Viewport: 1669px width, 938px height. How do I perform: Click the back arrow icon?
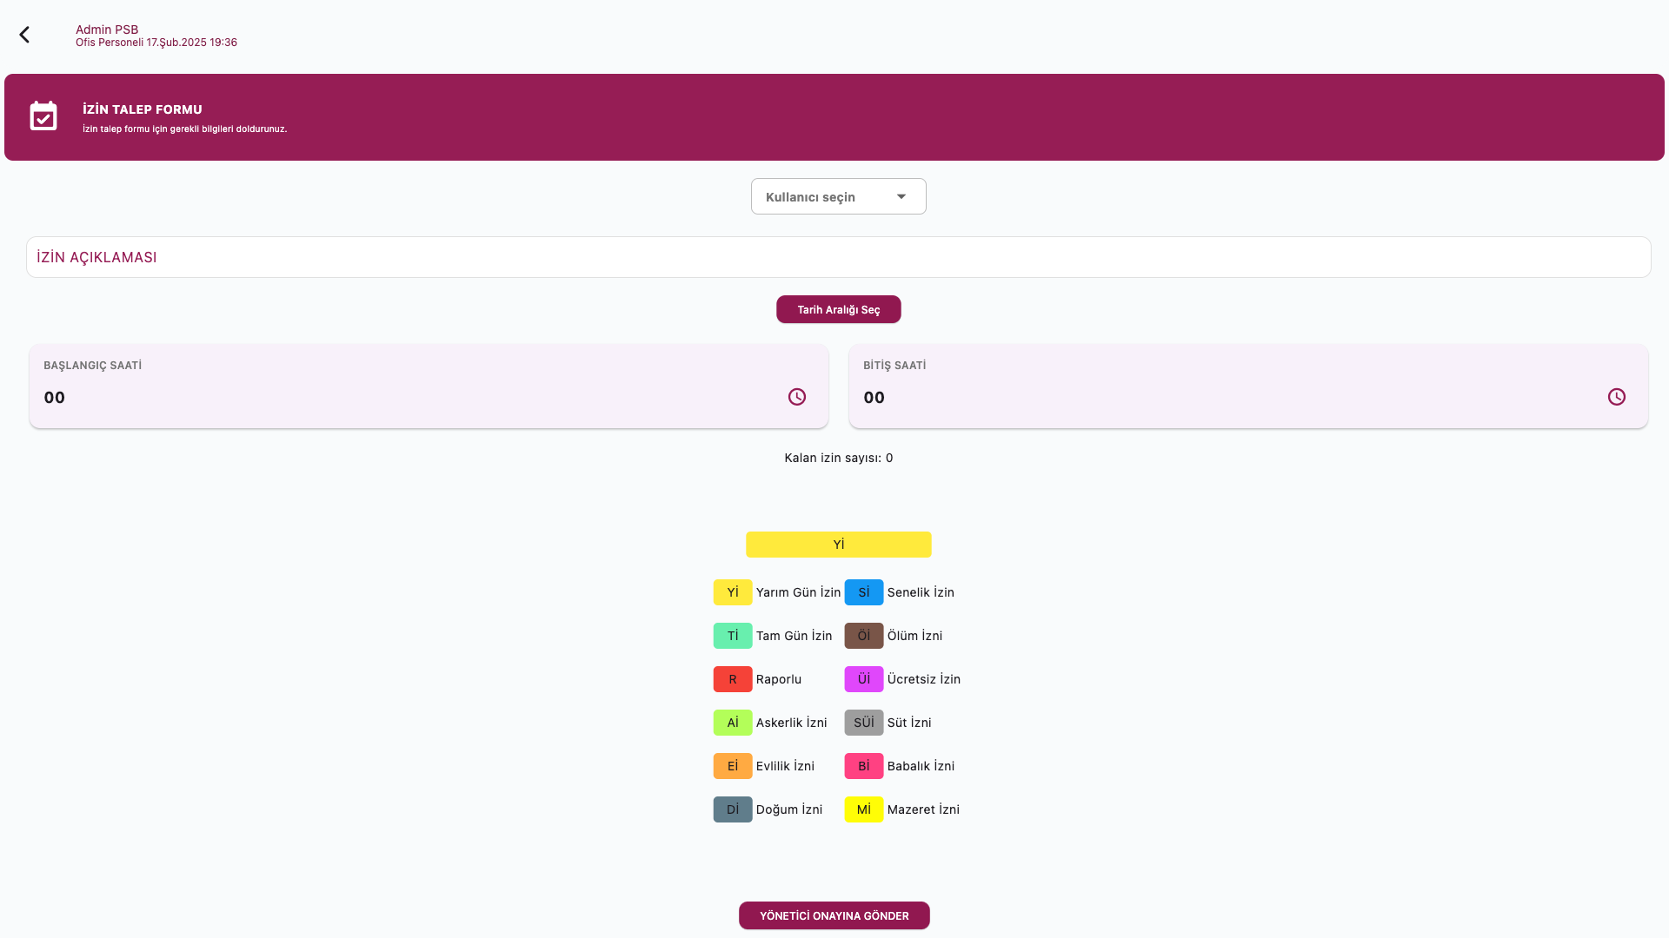(24, 35)
